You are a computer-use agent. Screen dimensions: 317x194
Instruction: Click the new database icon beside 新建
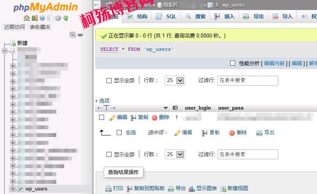(13, 43)
